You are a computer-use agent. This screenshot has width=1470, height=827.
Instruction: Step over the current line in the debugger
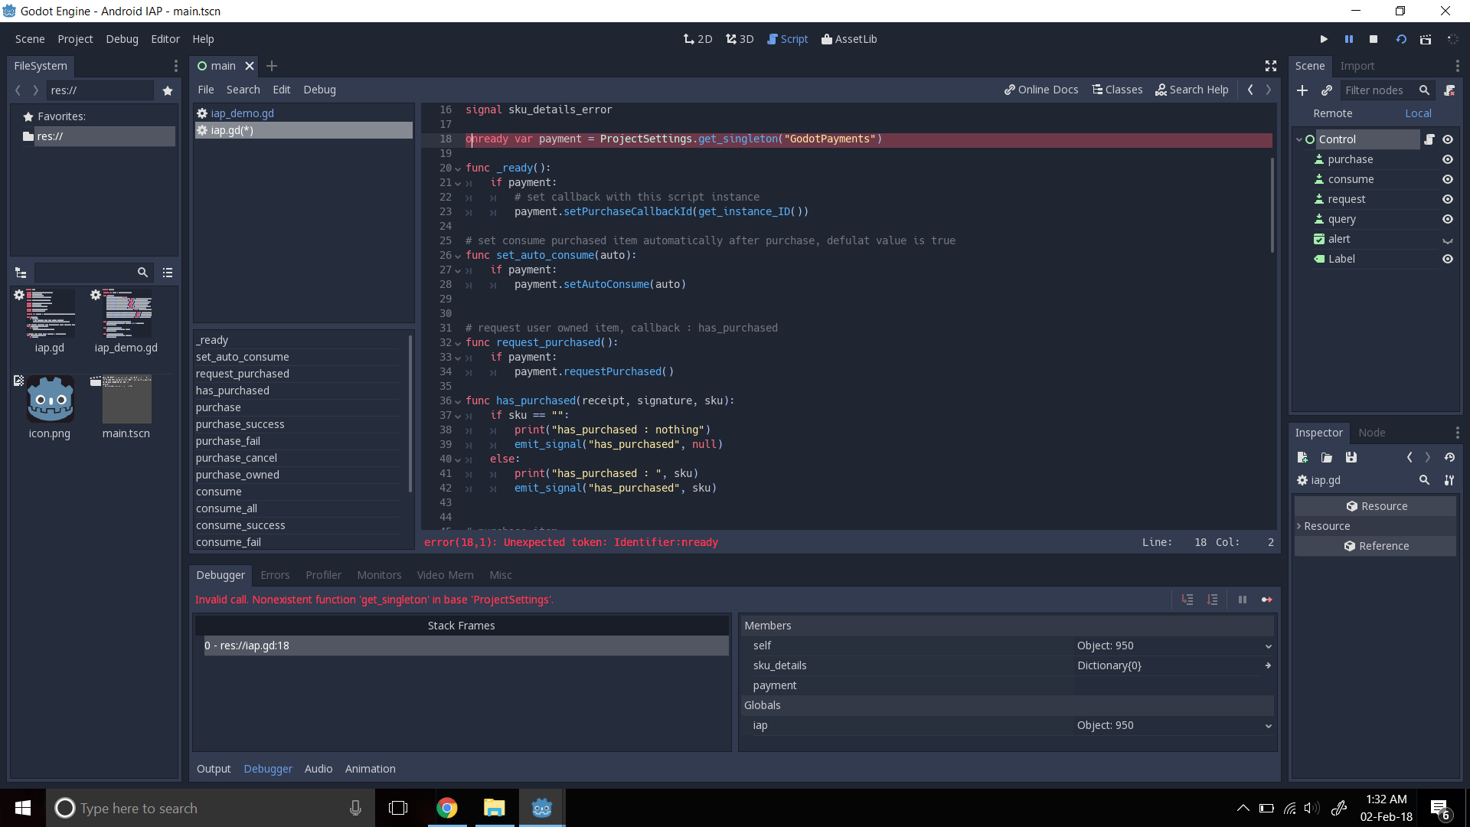1213,600
